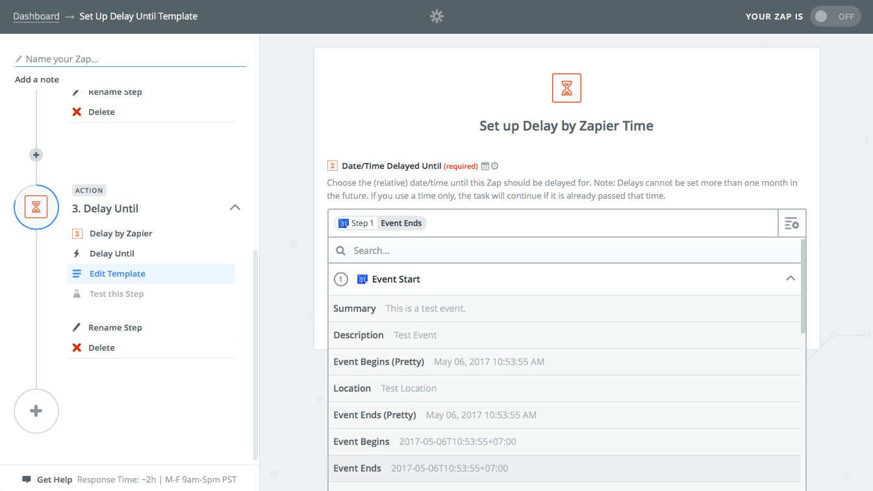
Task: Open Test this Step item
Action: click(x=116, y=294)
